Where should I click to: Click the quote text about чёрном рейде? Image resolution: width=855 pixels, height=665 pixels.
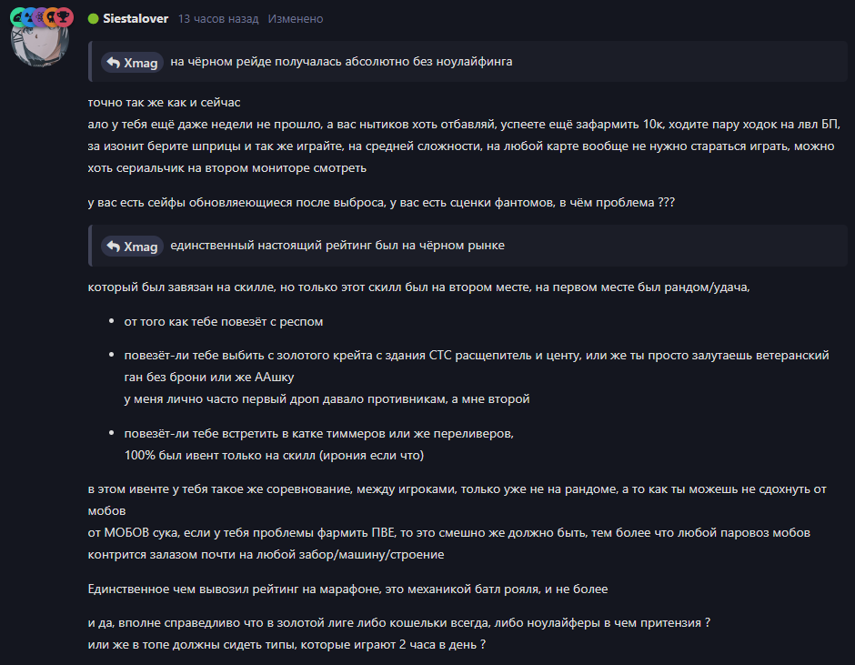[x=341, y=62]
